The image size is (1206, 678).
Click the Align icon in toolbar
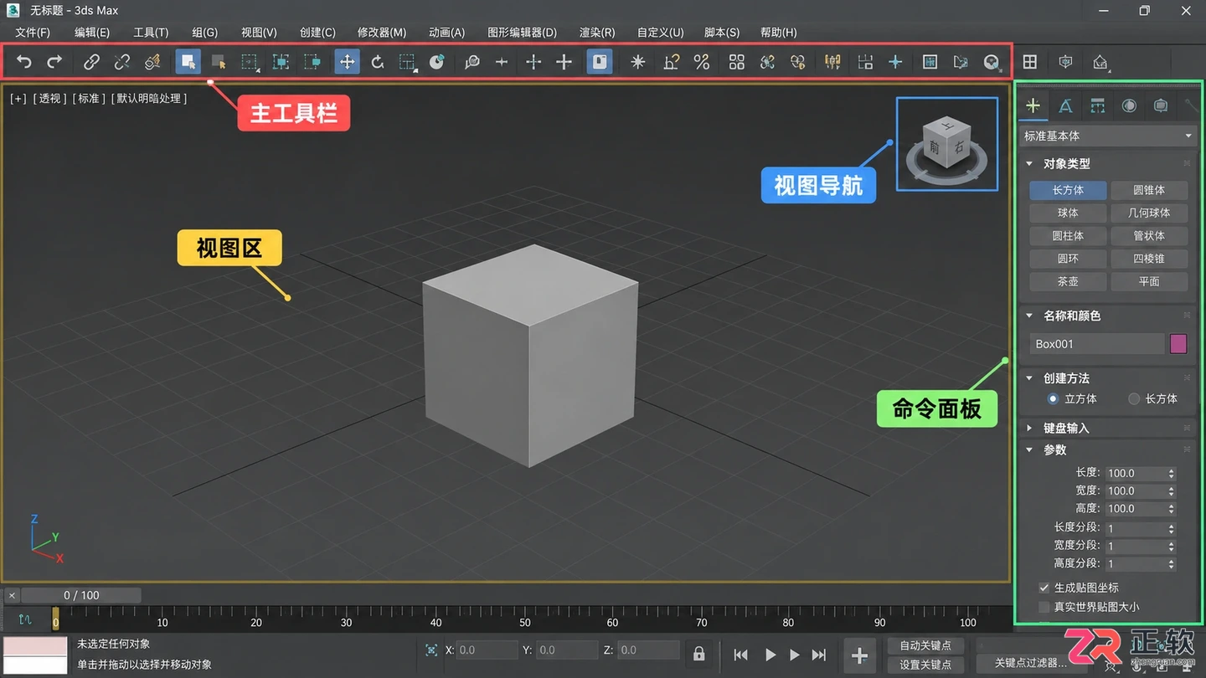[865, 62]
